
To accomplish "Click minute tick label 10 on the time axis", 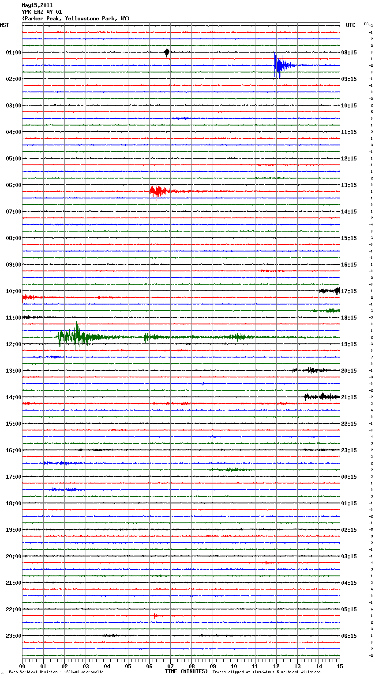I will coord(234,666).
